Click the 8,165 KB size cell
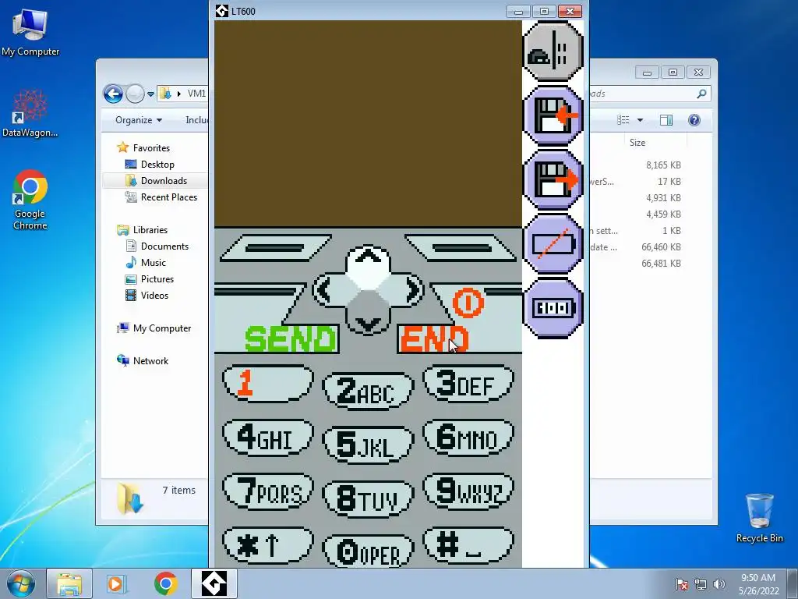 coord(663,165)
